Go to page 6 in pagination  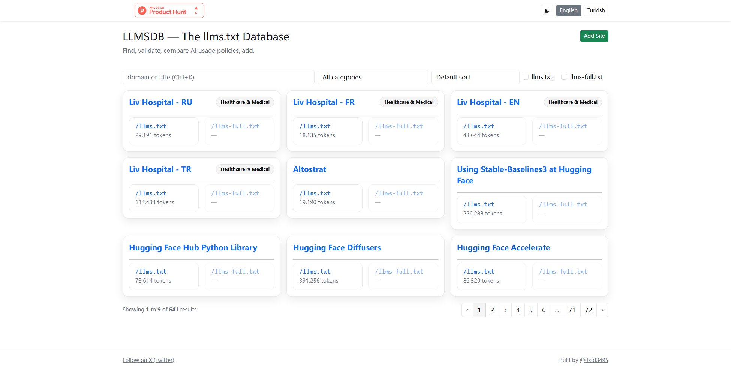[x=544, y=310]
